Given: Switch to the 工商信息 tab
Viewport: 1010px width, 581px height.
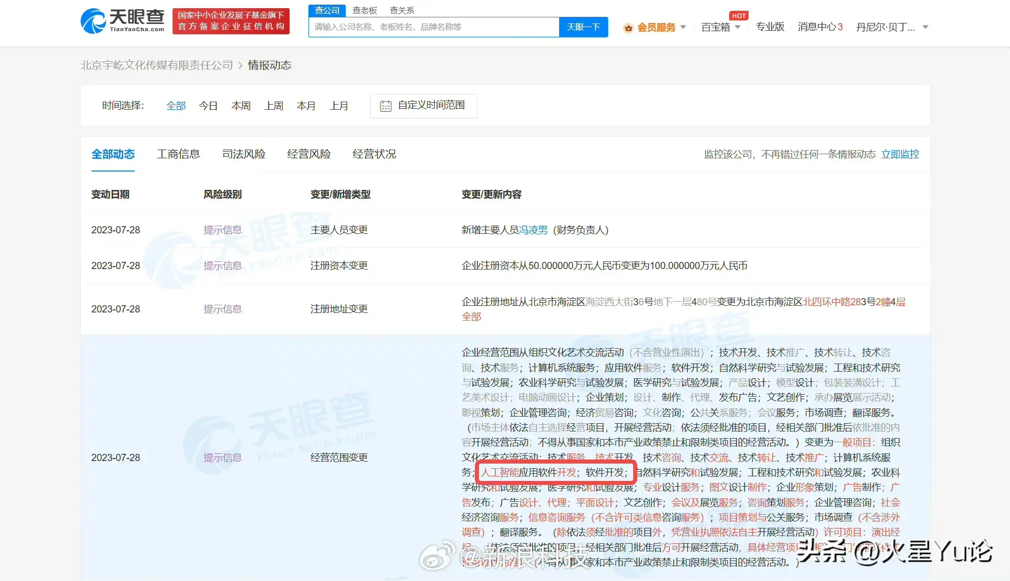Looking at the screenshot, I should pyautogui.click(x=178, y=154).
